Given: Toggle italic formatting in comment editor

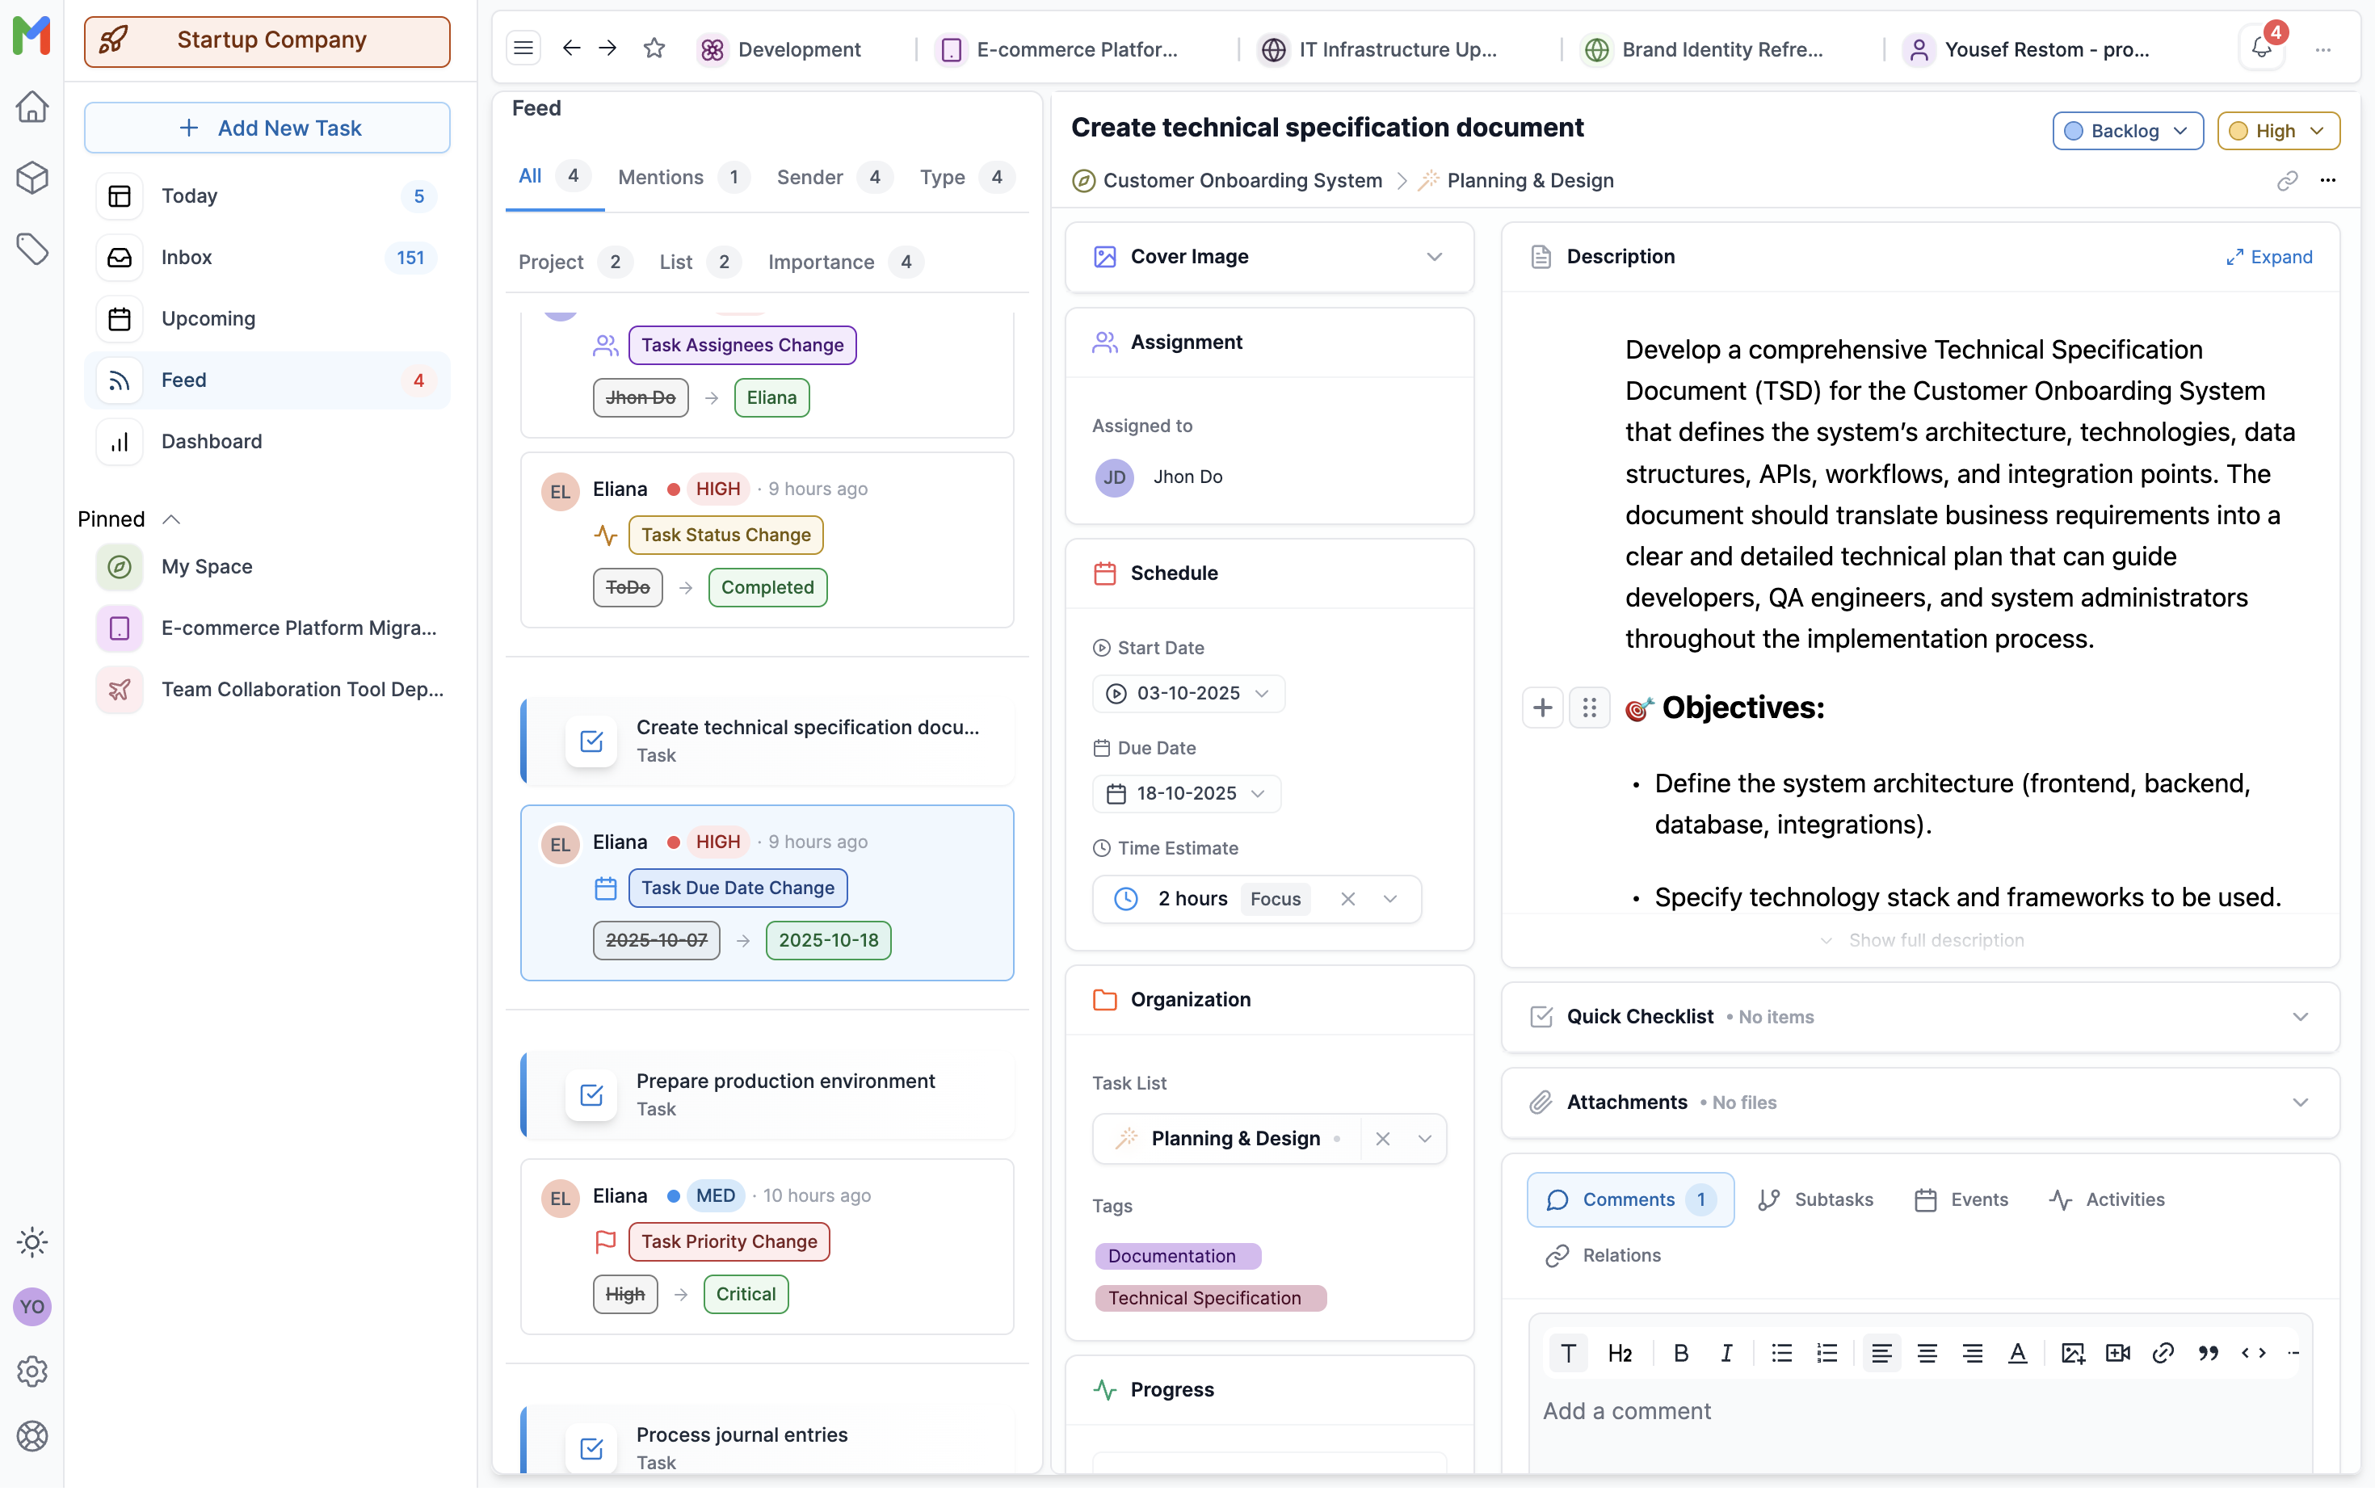Looking at the screenshot, I should coord(1726,1354).
